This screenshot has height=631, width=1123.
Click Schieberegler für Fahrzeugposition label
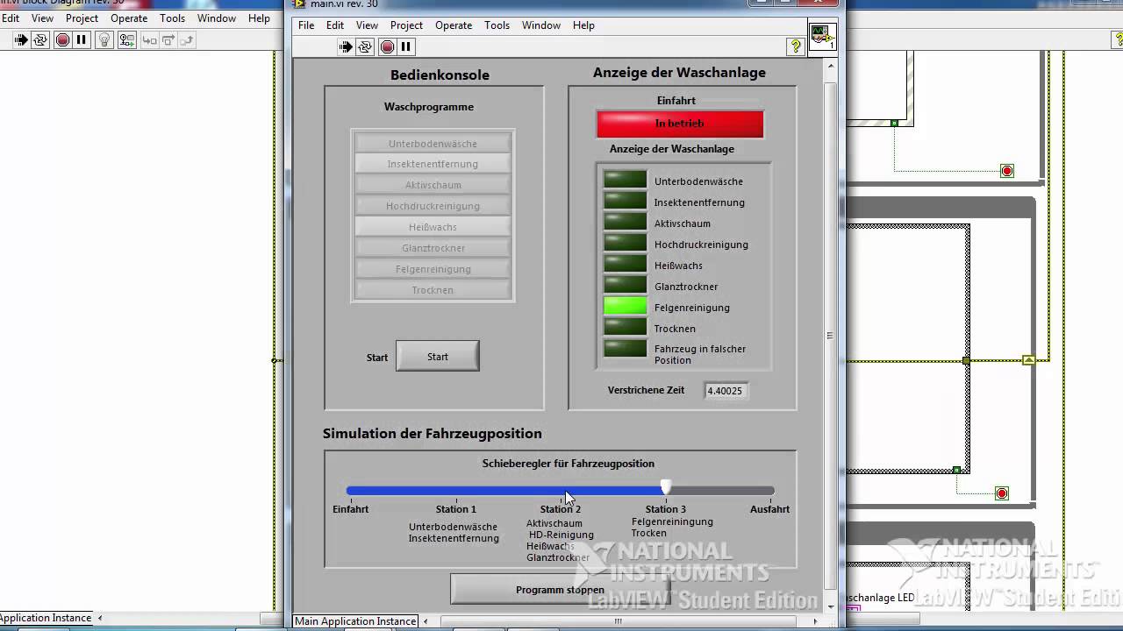[569, 464]
